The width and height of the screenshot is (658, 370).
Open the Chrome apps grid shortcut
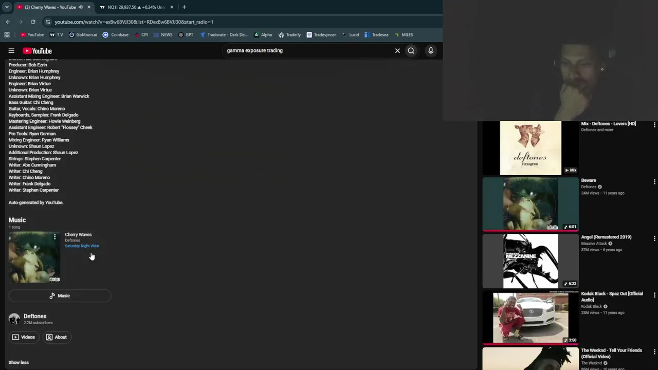click(7, 35)
